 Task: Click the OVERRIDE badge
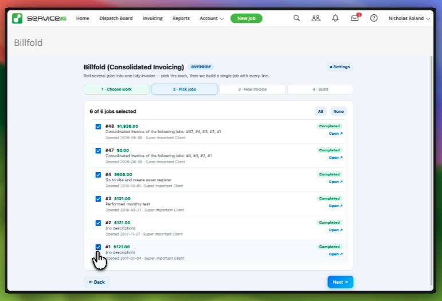(201, 67)
